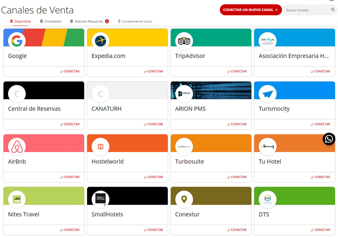Click the Turbosuite logo icon
The width and height of the screenshot is (338, 237).
coord(184,146)
